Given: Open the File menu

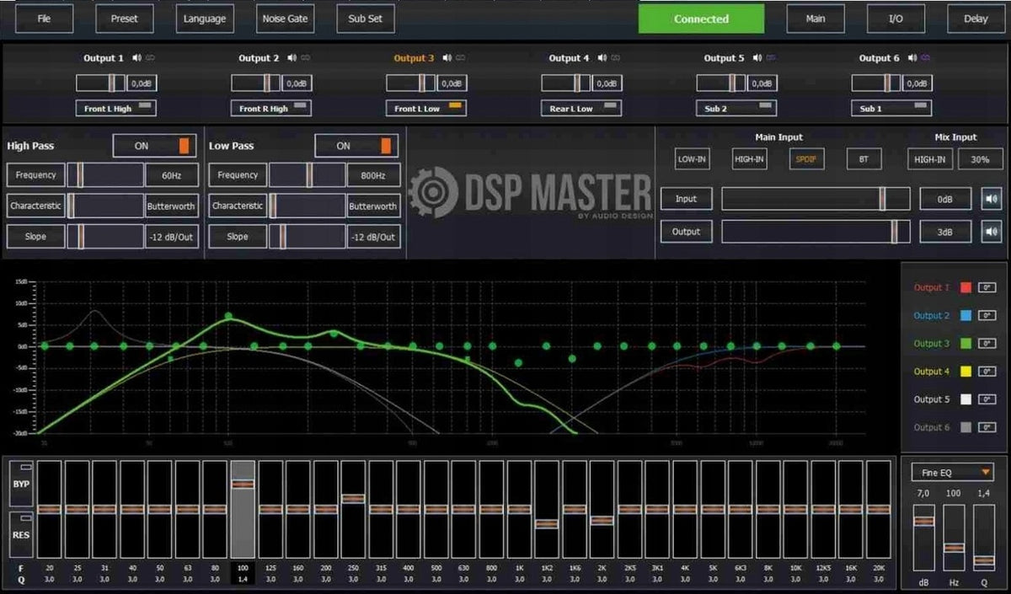Looking at the screenshot, I should click(x=44, y=19).
